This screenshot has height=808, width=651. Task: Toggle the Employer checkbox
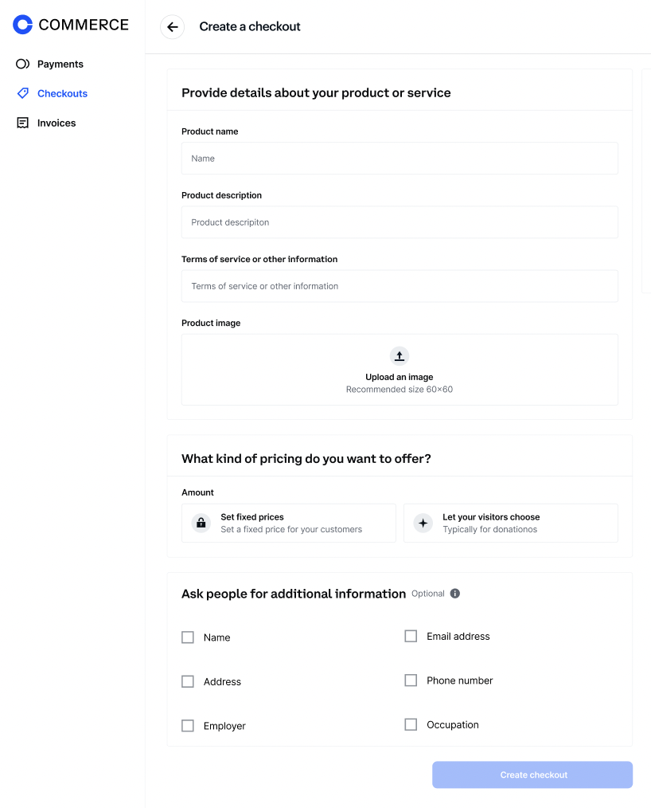point(188,726)
